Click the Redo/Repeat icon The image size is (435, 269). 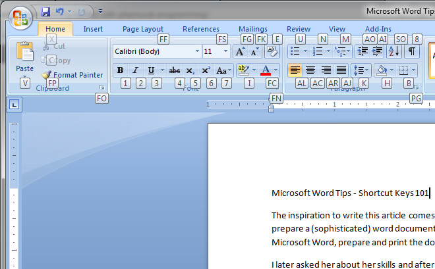click(81, 12)
